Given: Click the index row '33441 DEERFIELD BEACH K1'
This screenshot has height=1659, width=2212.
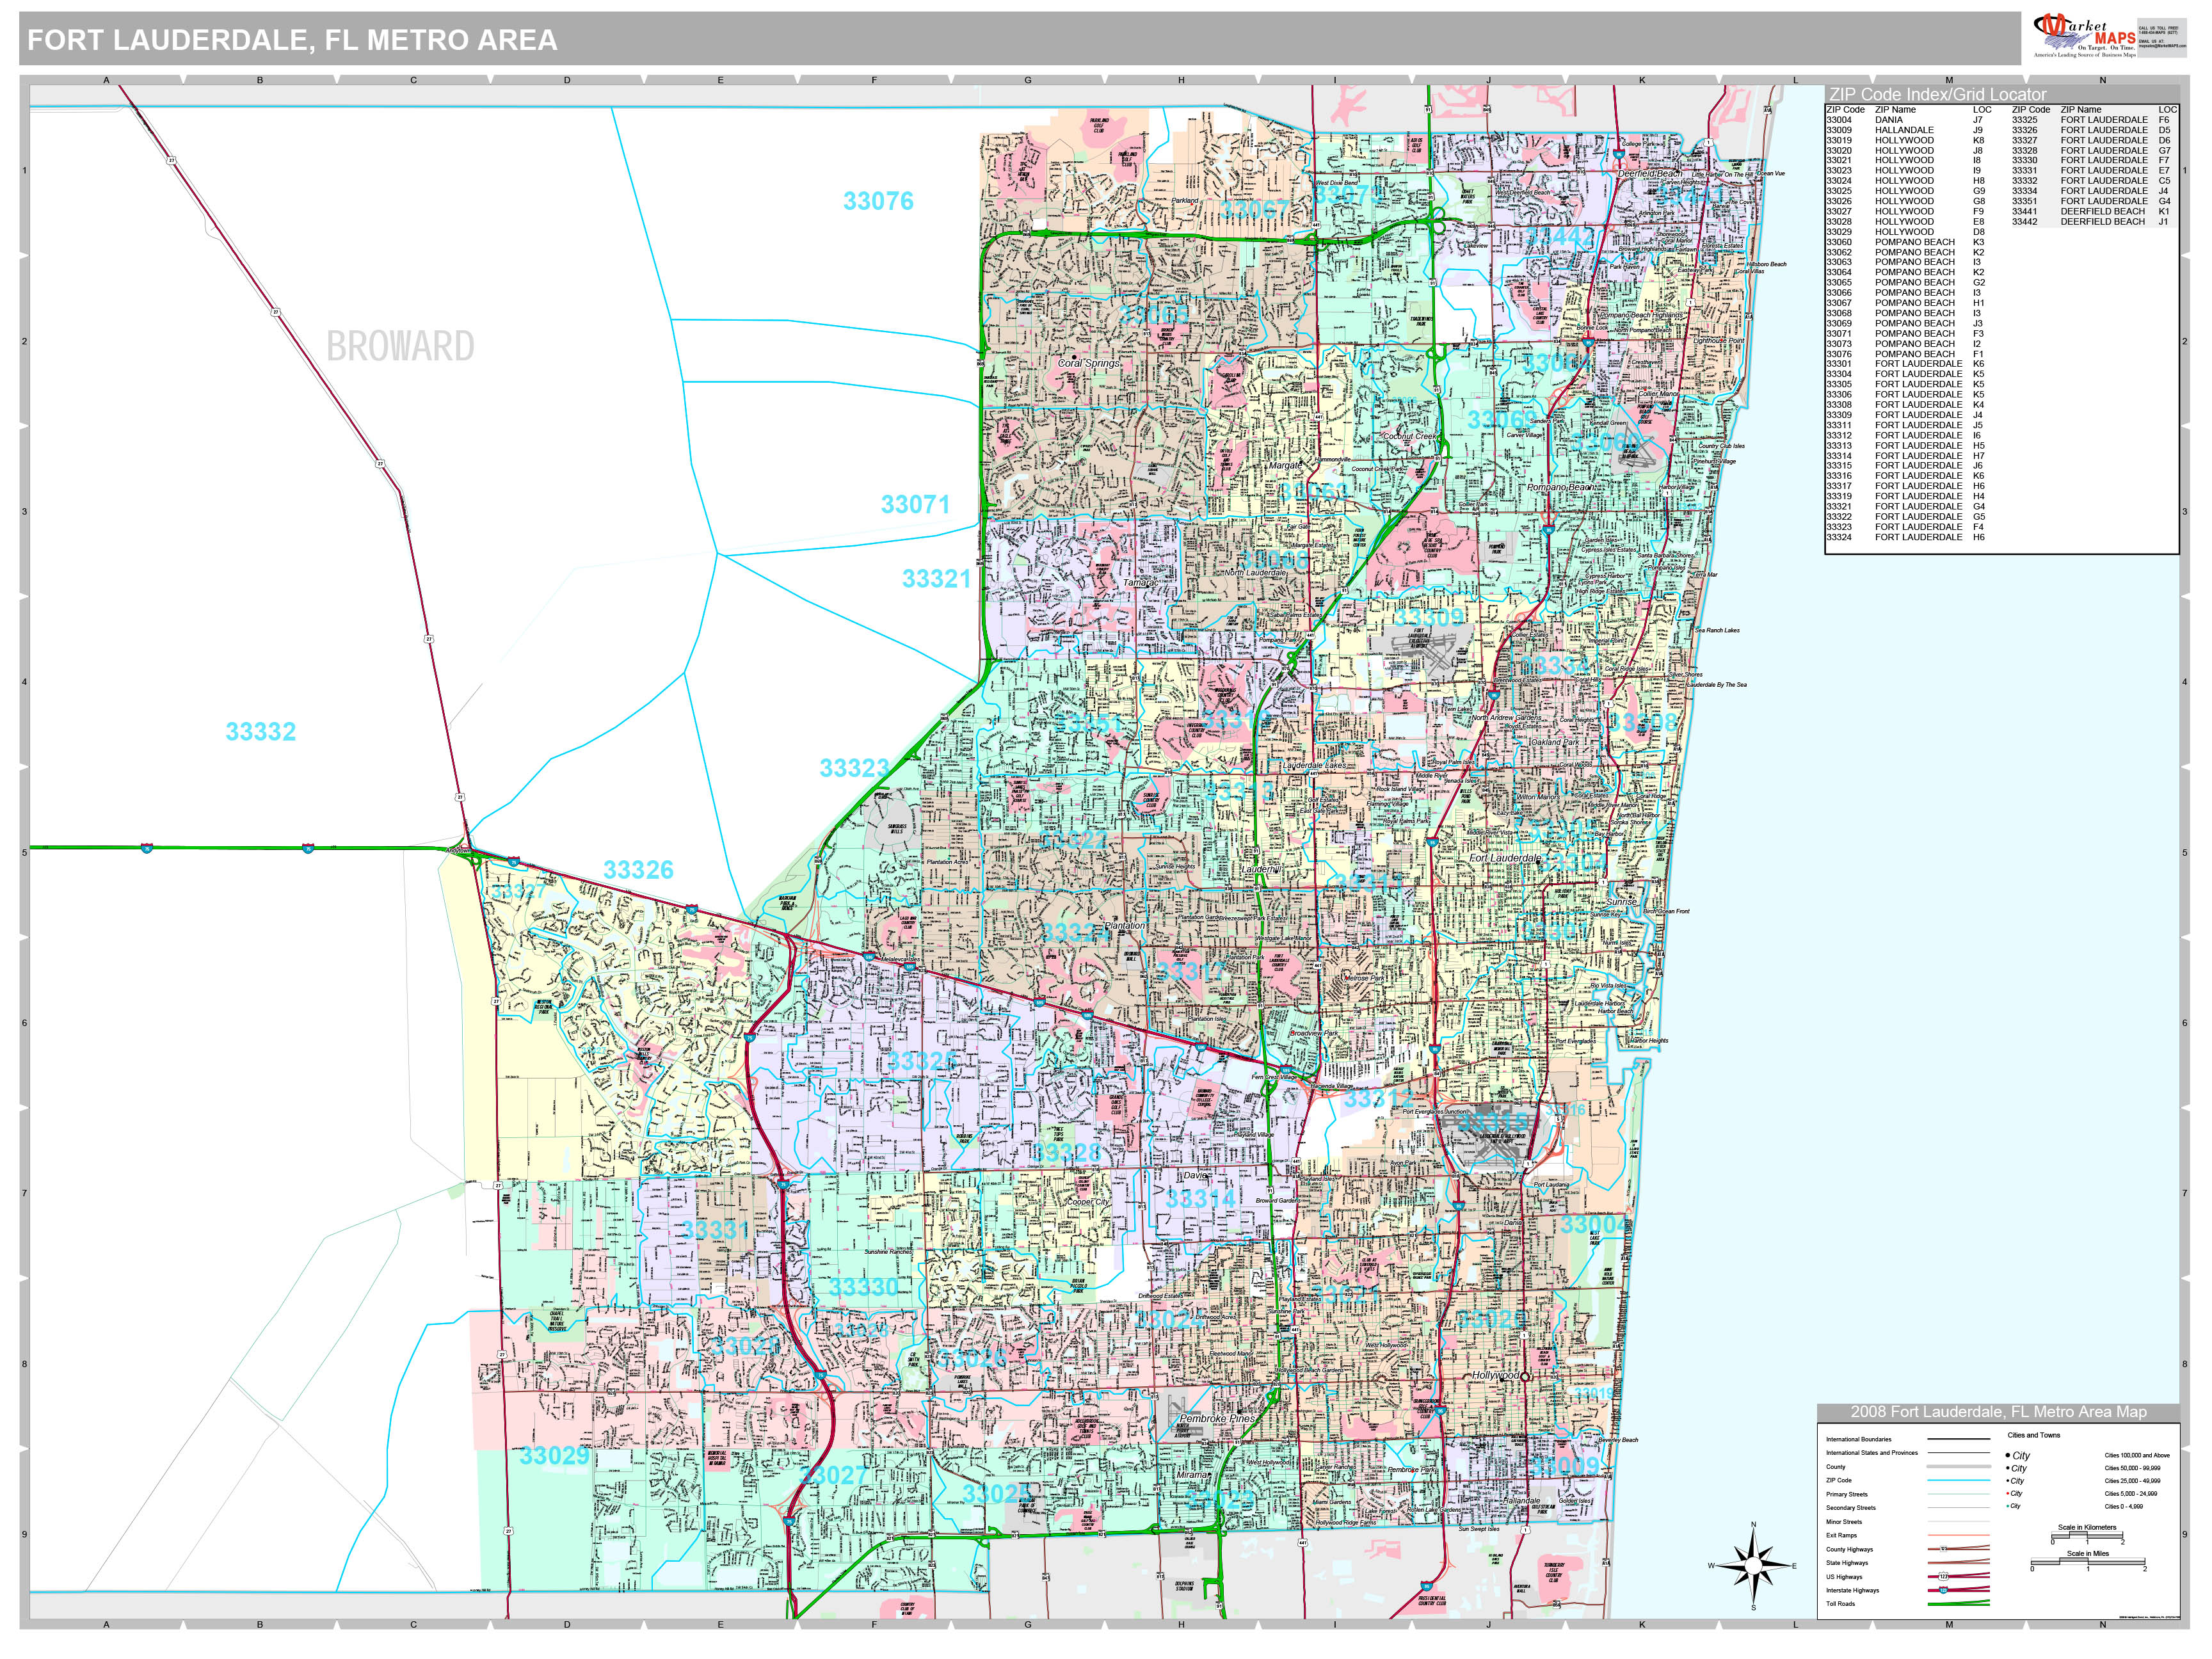Looking at the screenshot, I should [2092, 211].
